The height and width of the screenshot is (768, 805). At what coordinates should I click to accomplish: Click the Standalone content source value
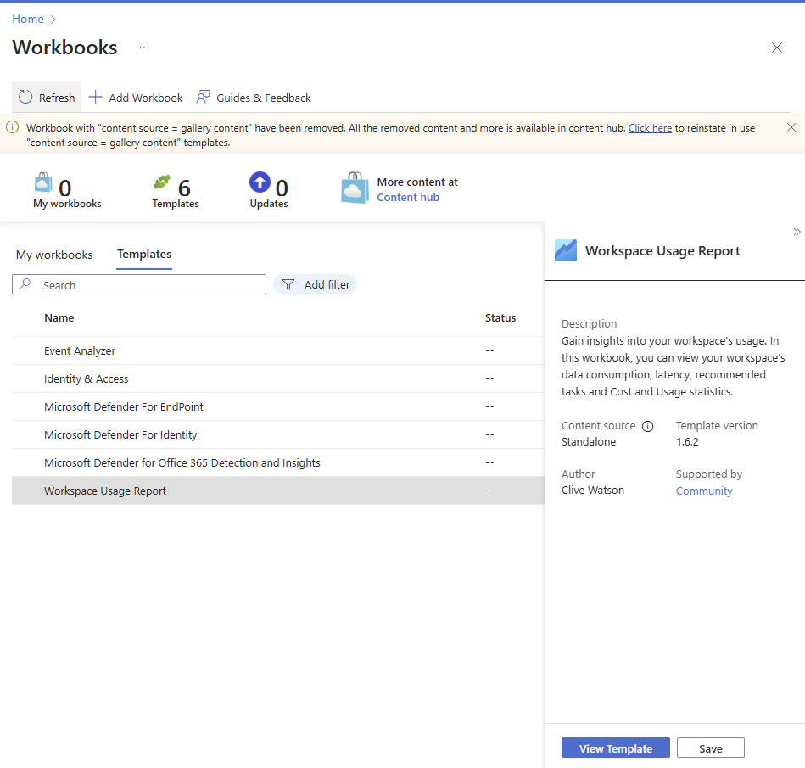point(589,442)
